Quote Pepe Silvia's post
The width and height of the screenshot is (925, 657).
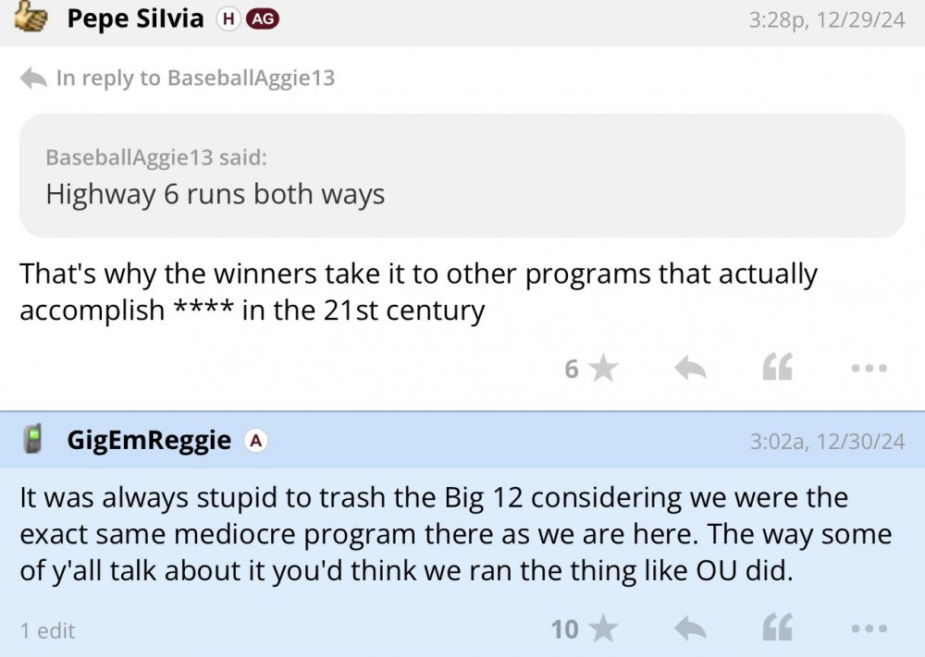click(x=777, y=370)
